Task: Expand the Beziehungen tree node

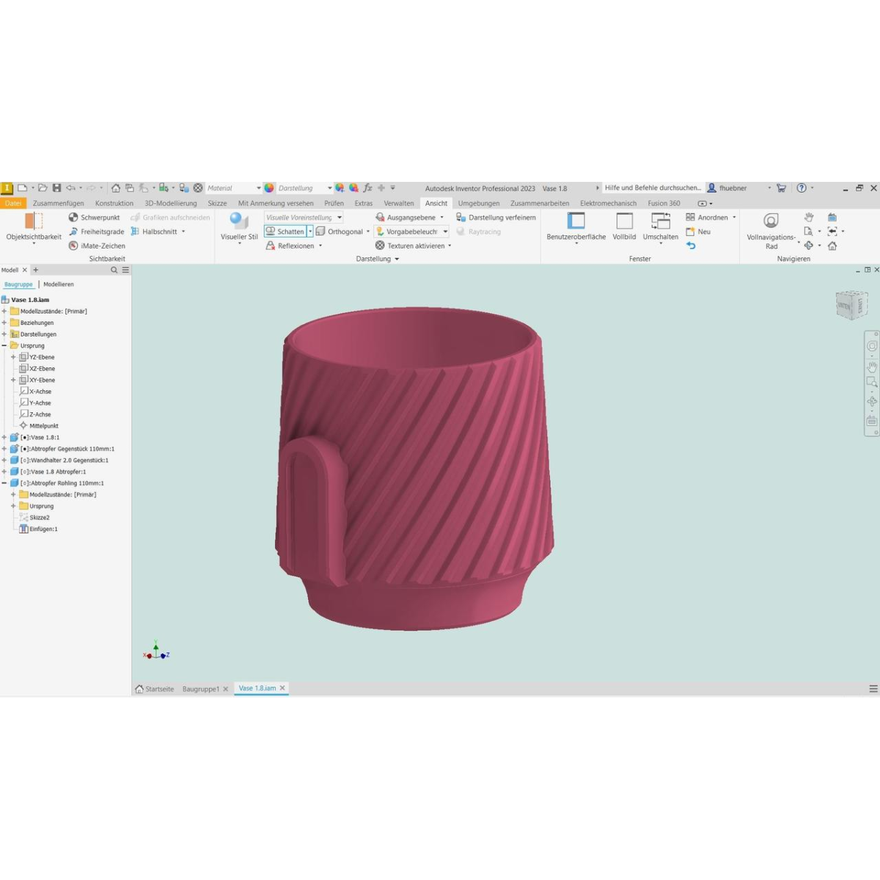Action: [x=4, y=323]
